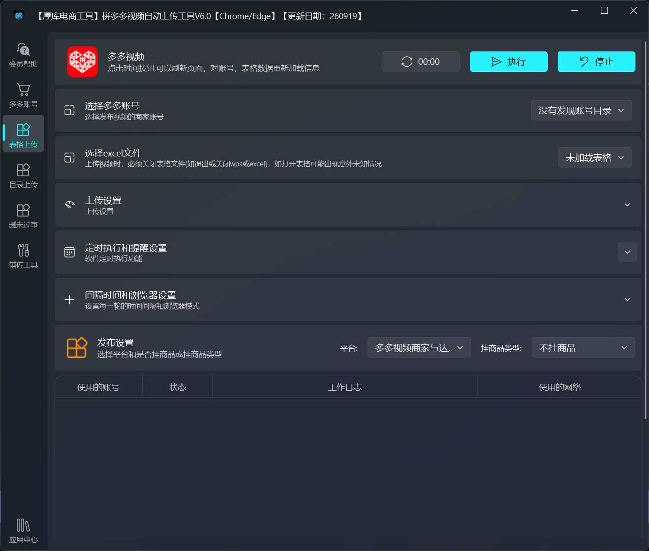Click the calendar icon beside 定时执行和提醒设置
Viewport: 649px width, 551px height.
(x=70, y=252)
